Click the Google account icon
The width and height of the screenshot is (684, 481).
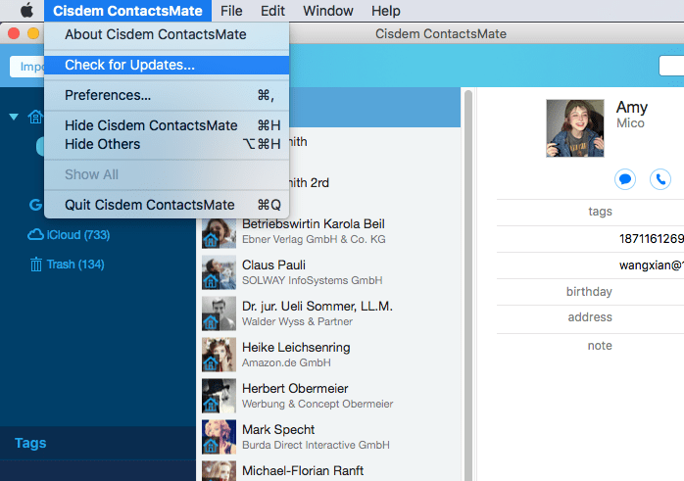point(35,205)
